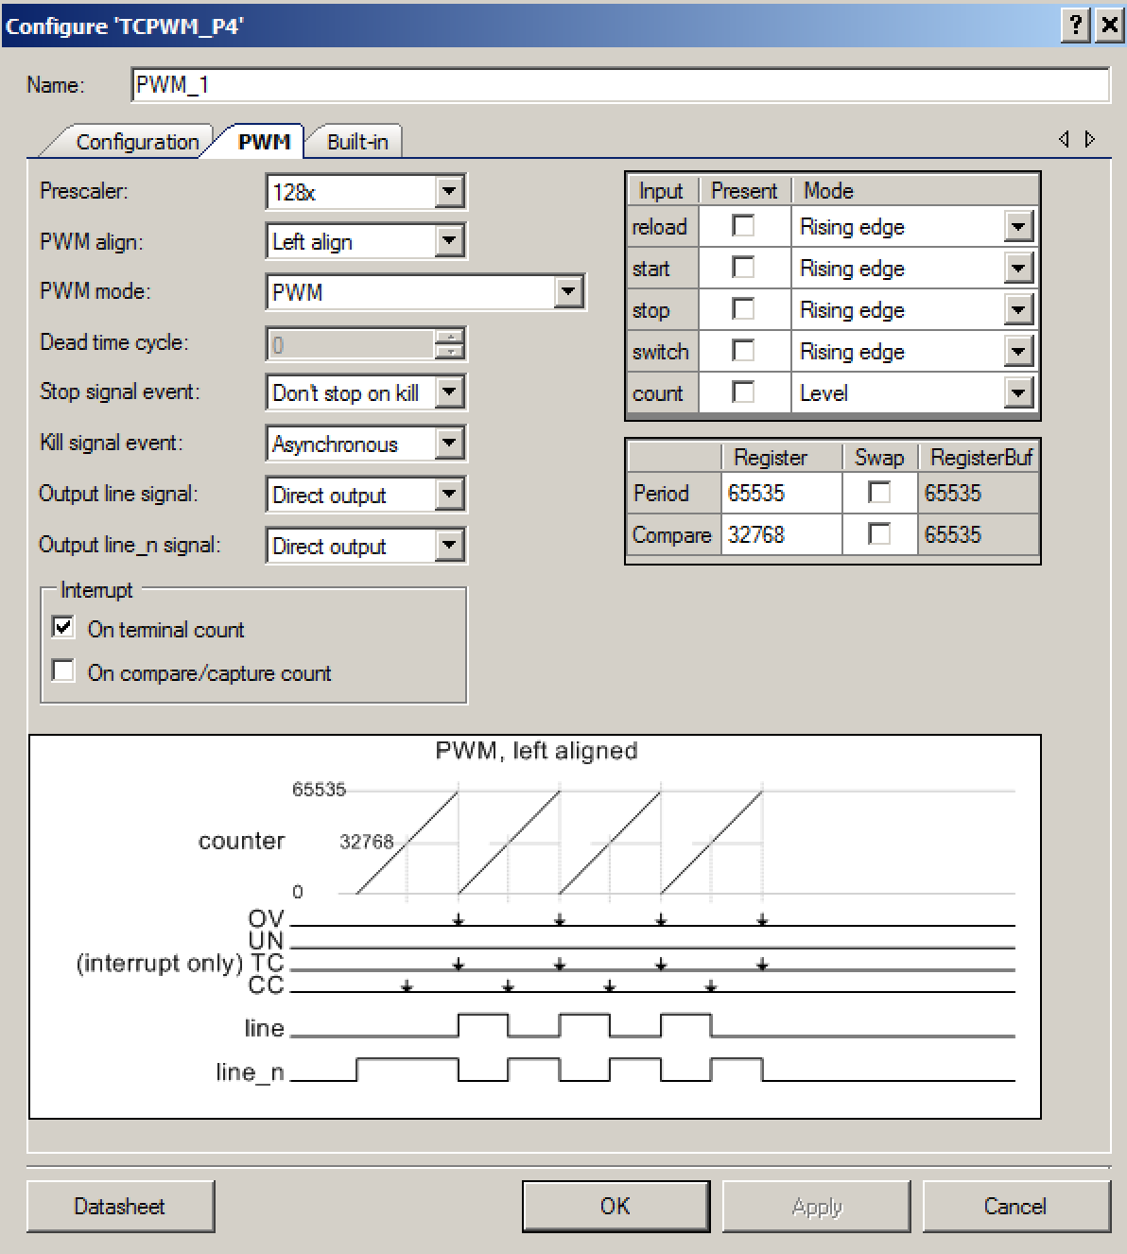Open Output line_n signal dropdown
Image resolution: width=1127 pixels, height=1254 pixels.
(x=449, y=545)
